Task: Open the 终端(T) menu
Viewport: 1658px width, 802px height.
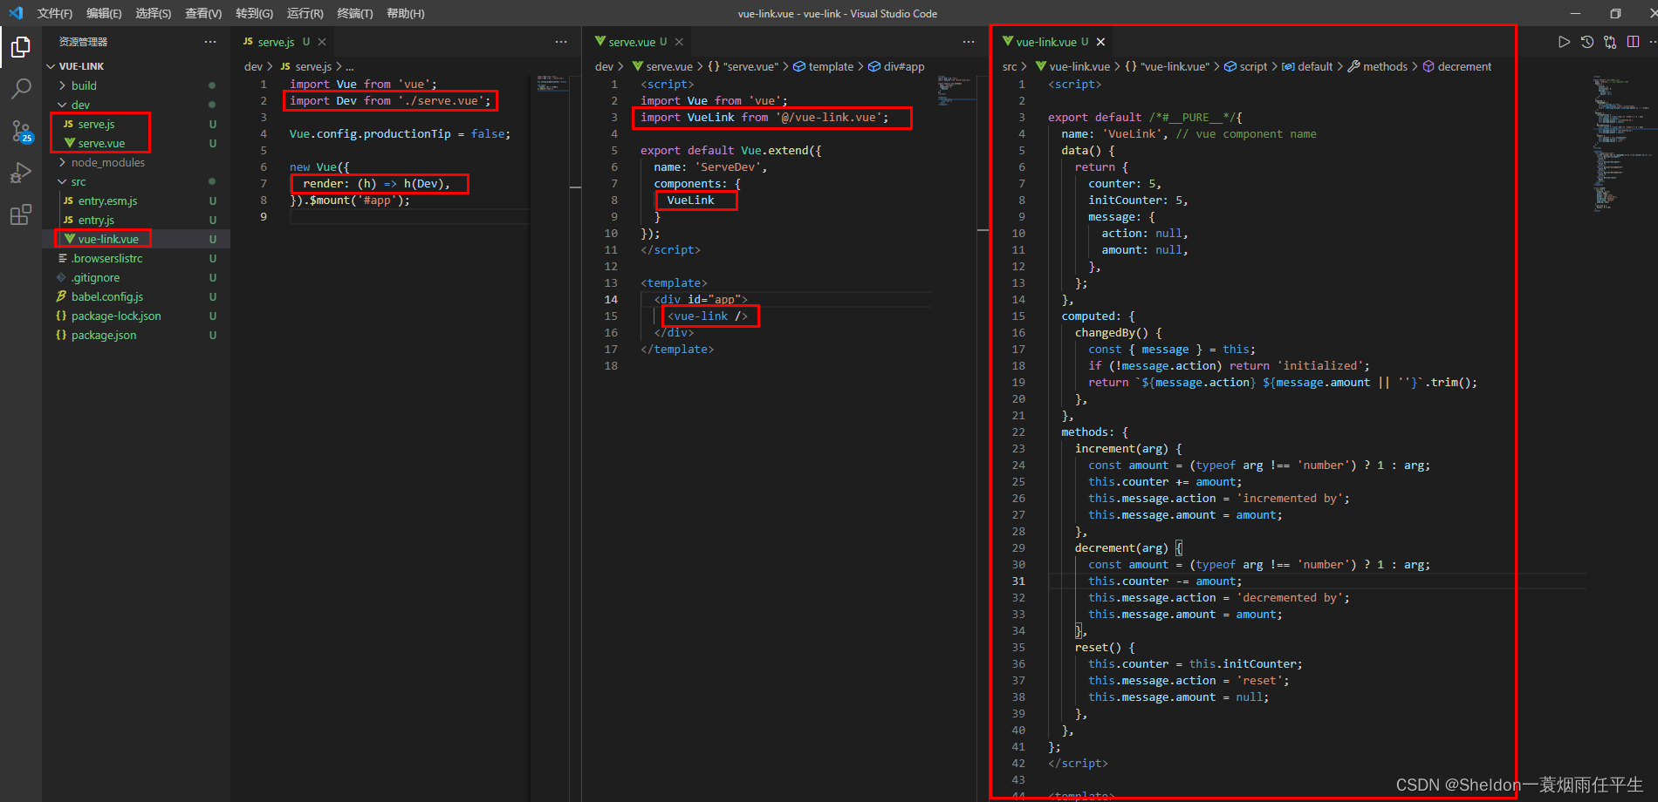Action: pos(355,13)
